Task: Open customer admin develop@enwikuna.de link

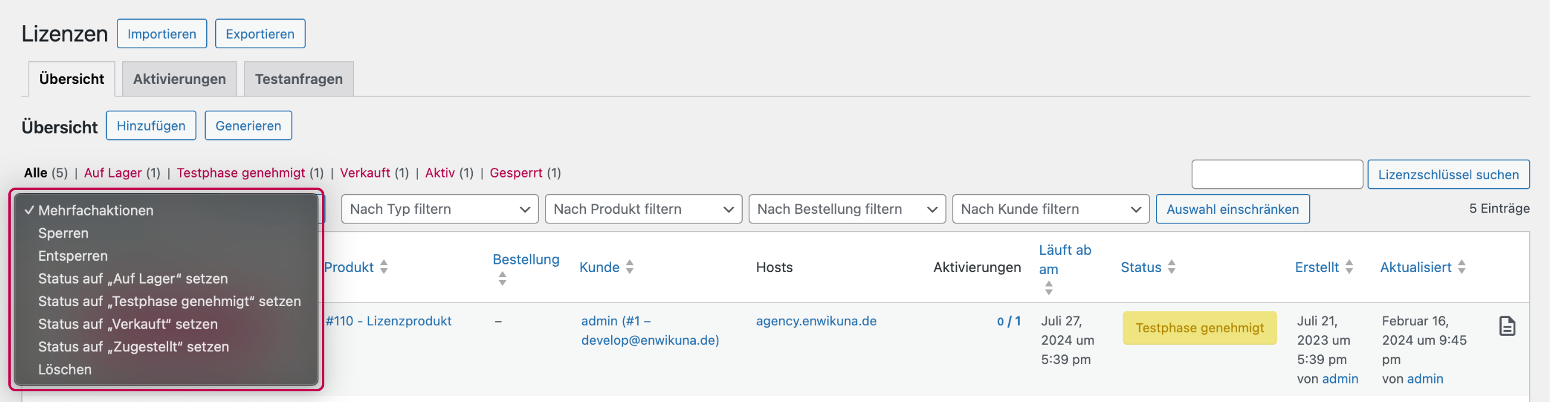Action: coord(650,331)
